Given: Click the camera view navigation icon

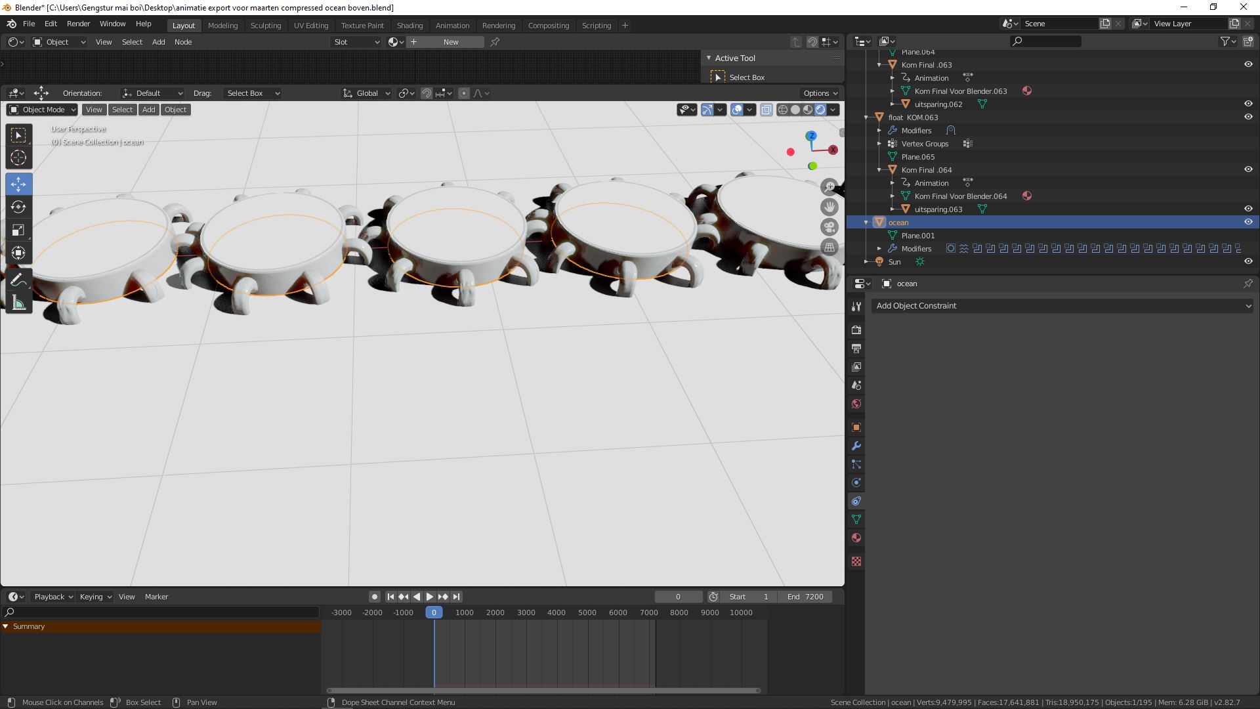Looking at the screenshot, I should [829, 227].
